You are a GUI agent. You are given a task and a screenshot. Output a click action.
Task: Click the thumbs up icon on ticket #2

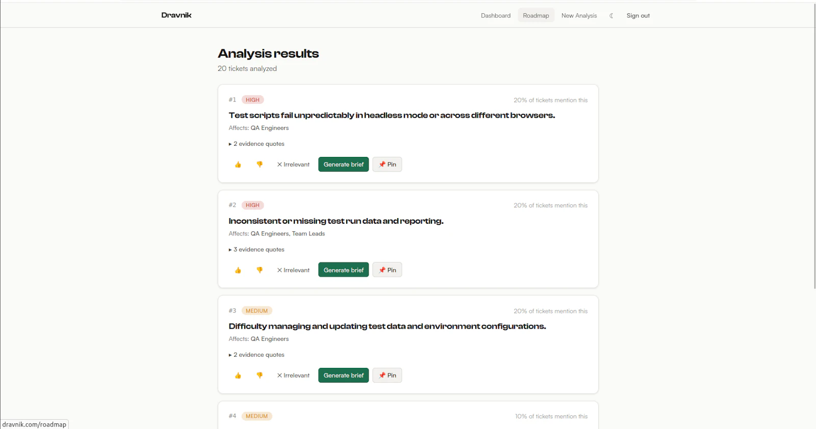[238, 270]
